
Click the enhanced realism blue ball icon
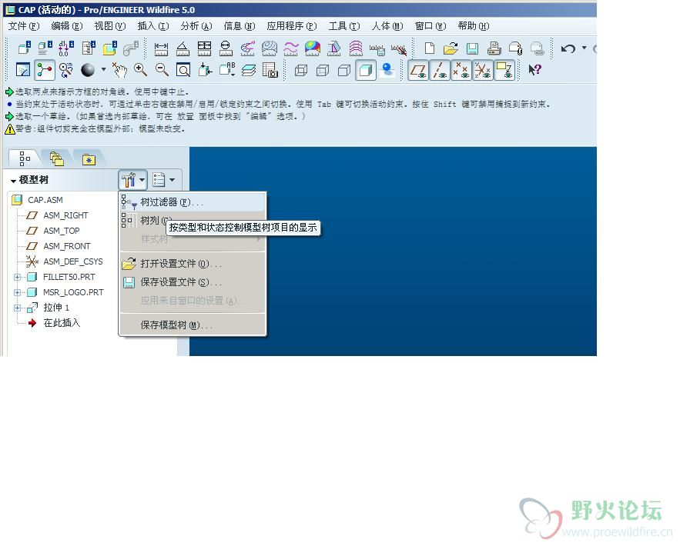coord(387,70)
